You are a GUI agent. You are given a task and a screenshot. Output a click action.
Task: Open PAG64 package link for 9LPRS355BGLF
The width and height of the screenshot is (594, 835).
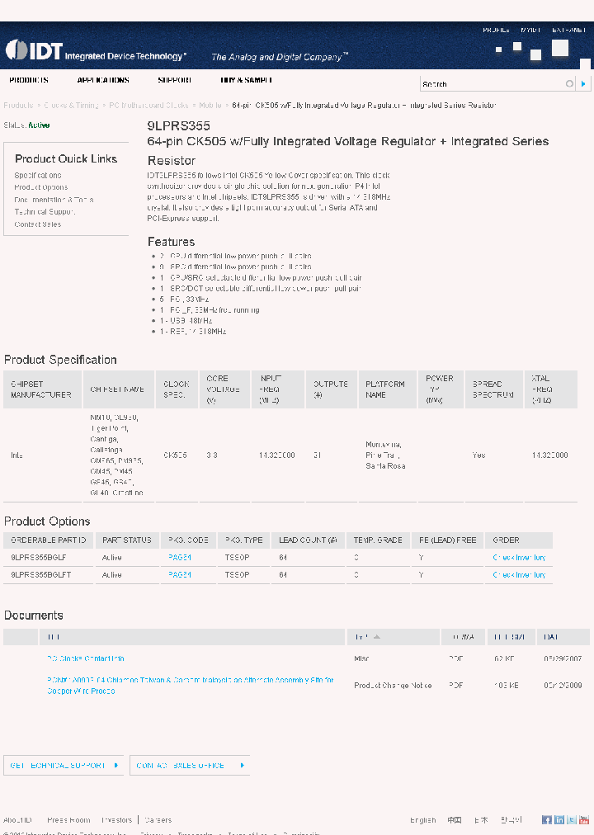coord(180,558)
